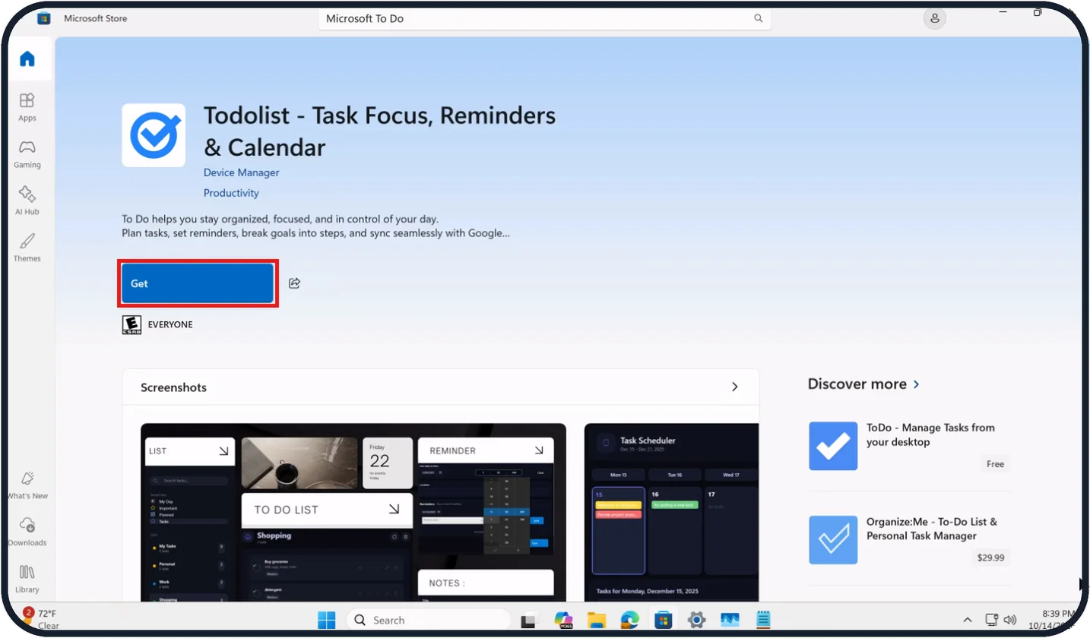Open the first to-do list screenshot thumbnail
The height and width of the screenshot is (638, 1090).
point(353,513)
